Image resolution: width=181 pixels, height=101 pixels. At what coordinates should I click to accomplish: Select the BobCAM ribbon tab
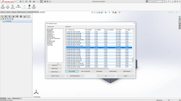tap(42, 12)
